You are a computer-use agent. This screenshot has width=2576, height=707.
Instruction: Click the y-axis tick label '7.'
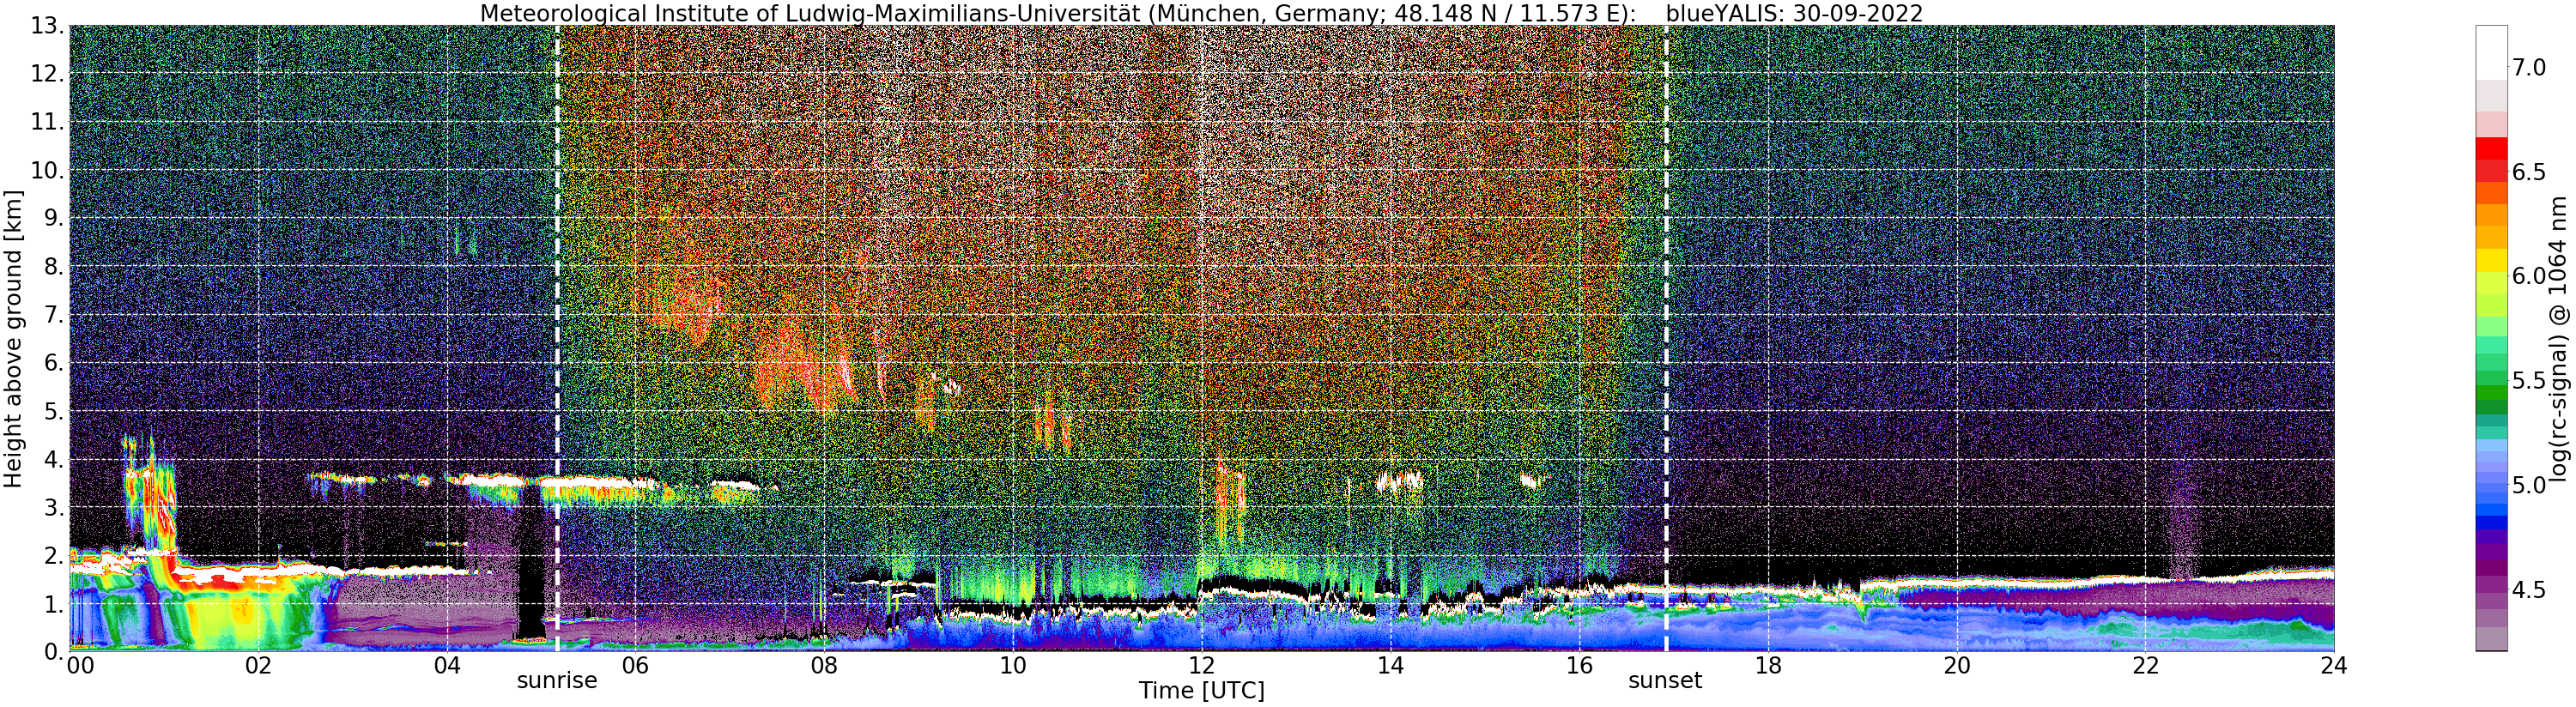pos(54,315)
